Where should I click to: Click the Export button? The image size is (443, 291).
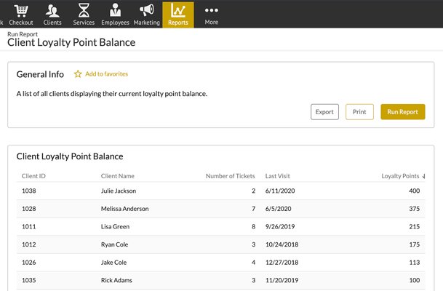click(324, 112)
